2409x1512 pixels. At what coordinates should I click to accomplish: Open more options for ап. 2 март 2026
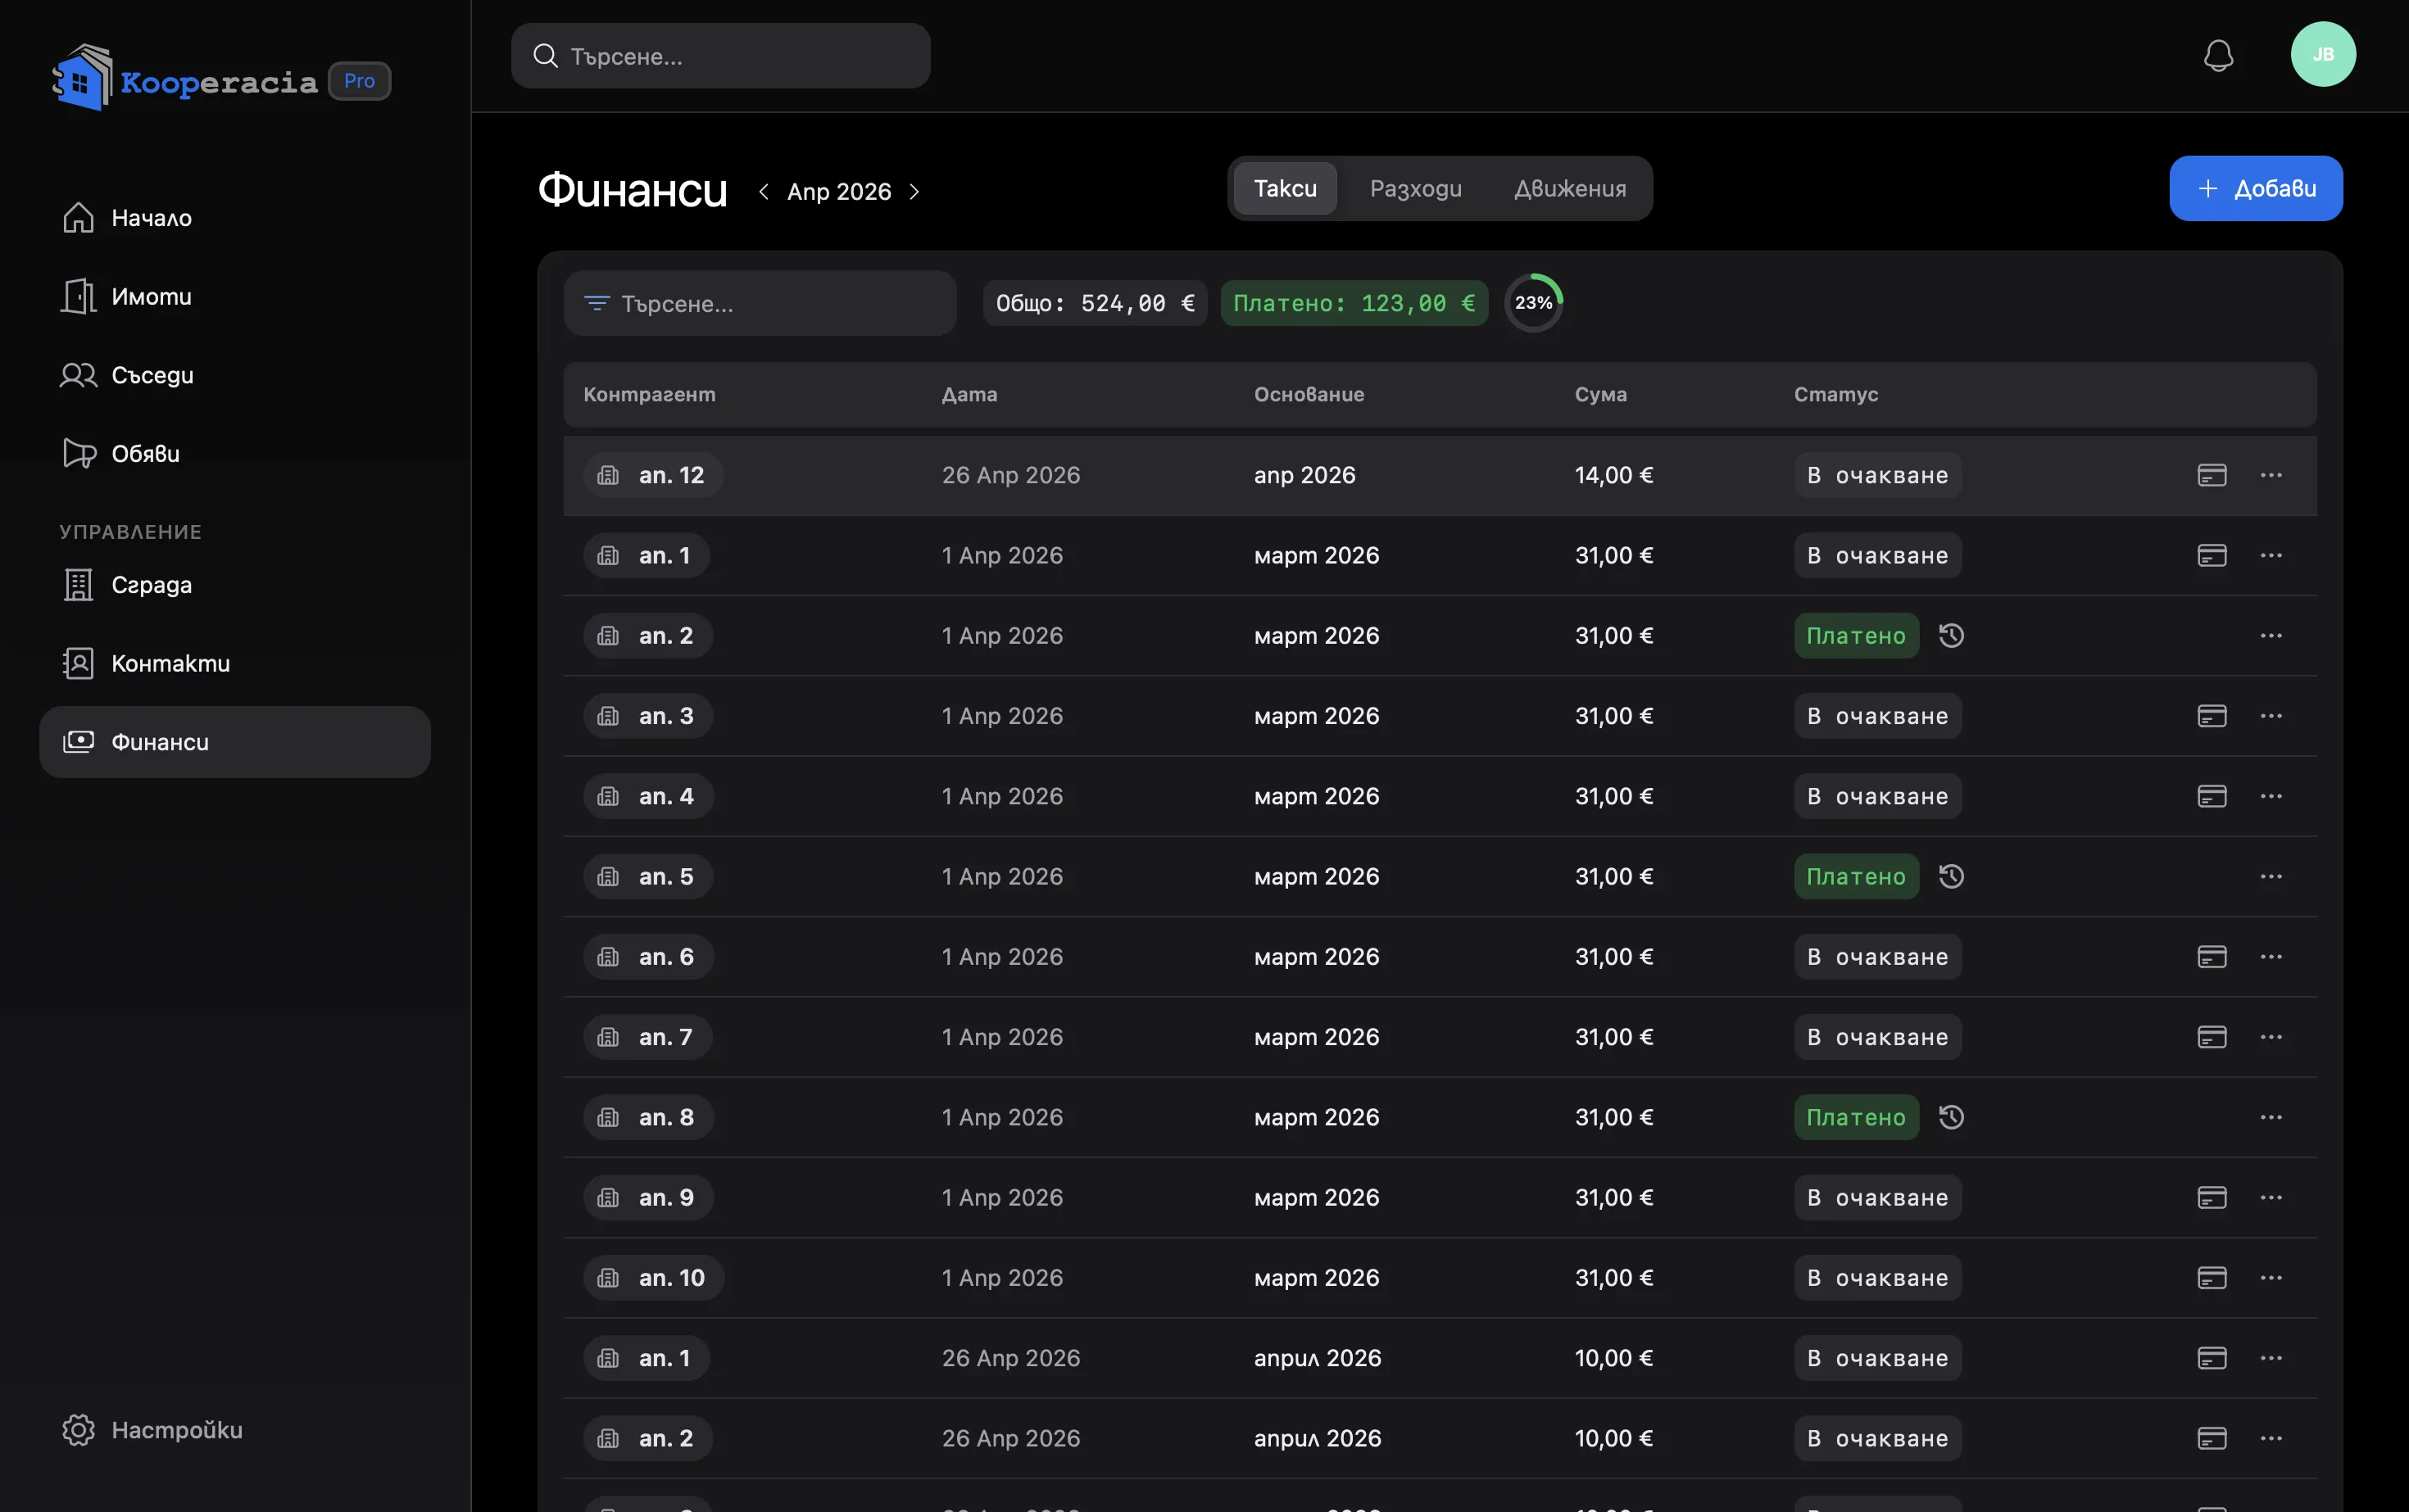coord(2270,635)
